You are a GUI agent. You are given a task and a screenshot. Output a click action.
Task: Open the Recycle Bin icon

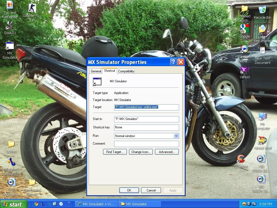coord(262,10)
